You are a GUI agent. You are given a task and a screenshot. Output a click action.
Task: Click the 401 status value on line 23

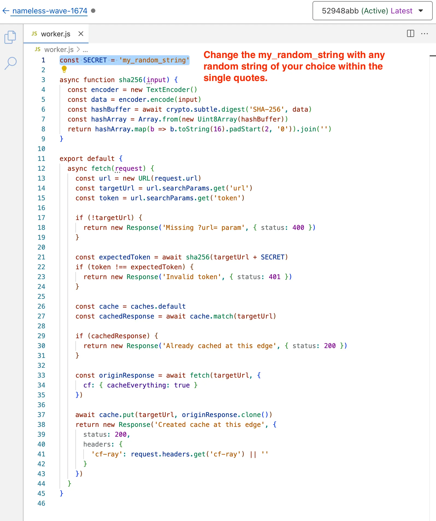[x=275, y=277]
